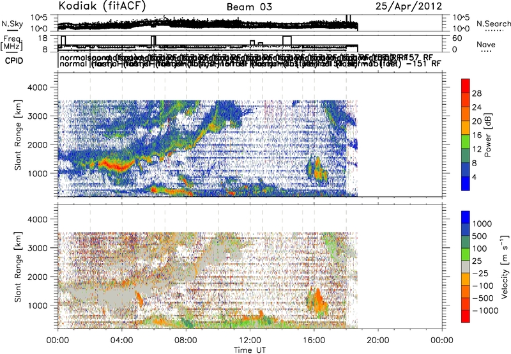Click the Slant Range label of power panel
This screenshot has height=354, width=511.
18,135
